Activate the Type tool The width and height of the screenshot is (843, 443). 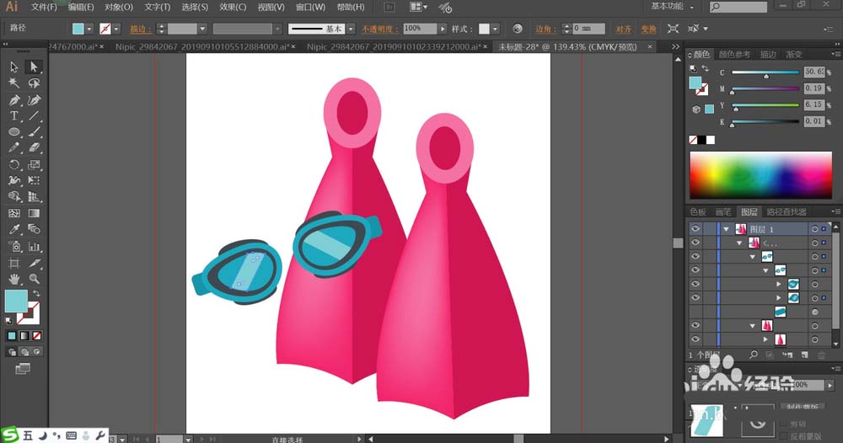coord(14,116)
